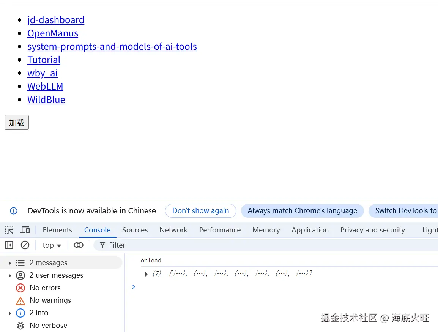Viewport: 438px width, 332px height.
Task: Open the OpenManus link
Action: (x=53, y=33)
